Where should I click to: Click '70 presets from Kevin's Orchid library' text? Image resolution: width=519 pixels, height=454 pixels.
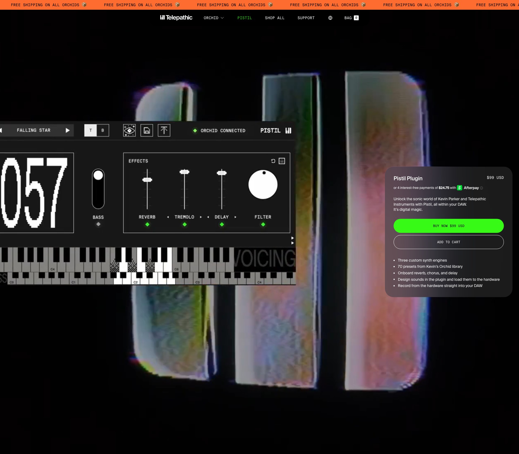click(x=430, y=266)
